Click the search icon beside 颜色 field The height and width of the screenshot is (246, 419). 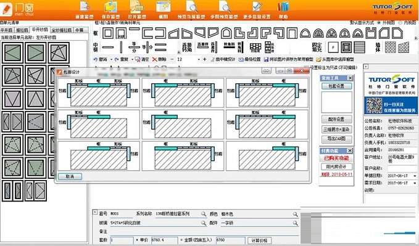coord(296,214)
